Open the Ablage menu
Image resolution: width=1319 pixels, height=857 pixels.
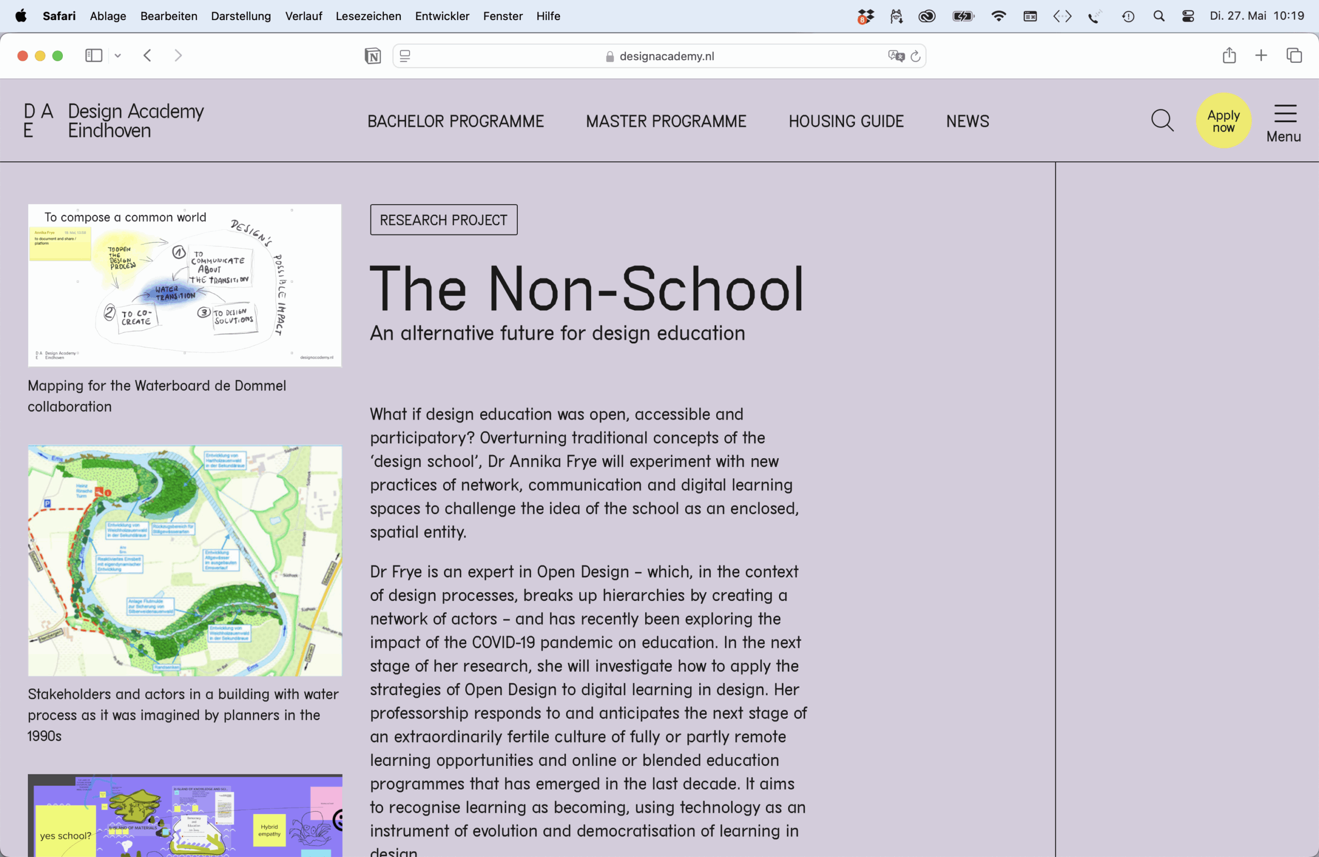point(108,15)
